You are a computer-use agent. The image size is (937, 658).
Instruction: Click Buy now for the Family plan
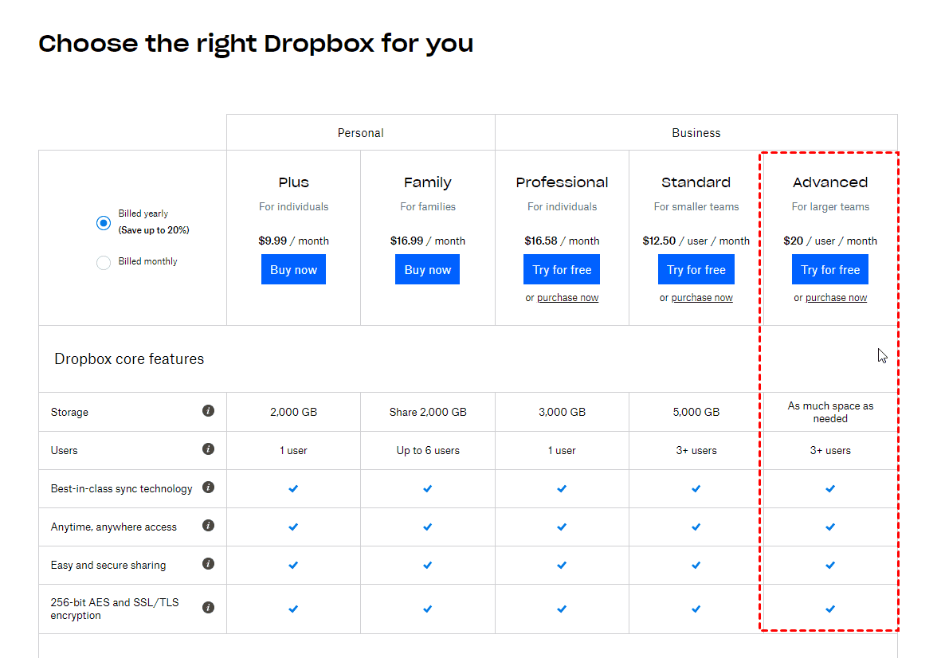[x=427, y=269]
